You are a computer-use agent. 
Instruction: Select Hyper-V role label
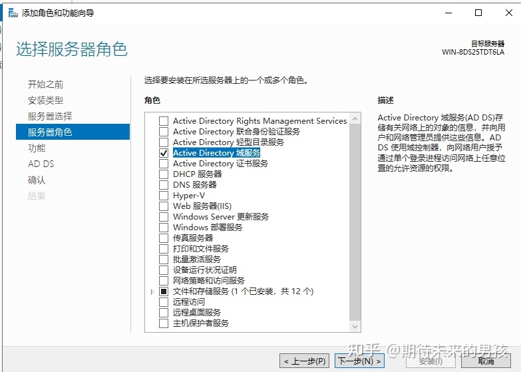(x=189, y=196)
